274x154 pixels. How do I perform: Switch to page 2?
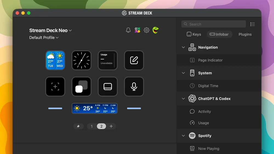(101, 126)
